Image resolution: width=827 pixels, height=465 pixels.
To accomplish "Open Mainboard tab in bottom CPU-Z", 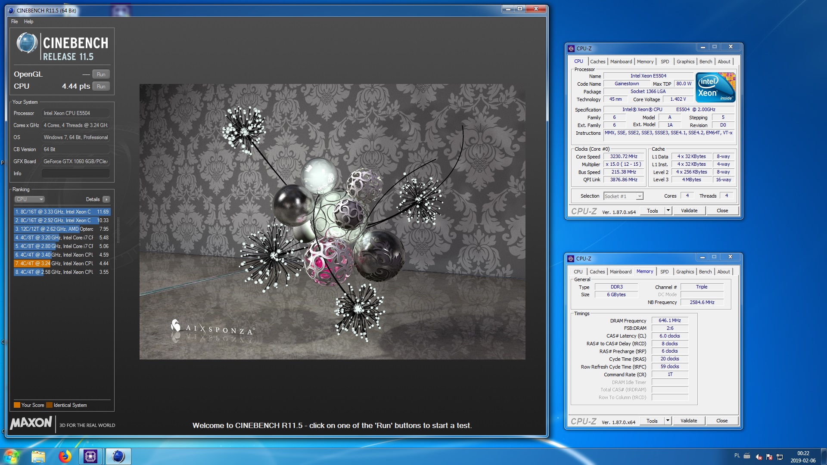I will (x=621, y=272).
